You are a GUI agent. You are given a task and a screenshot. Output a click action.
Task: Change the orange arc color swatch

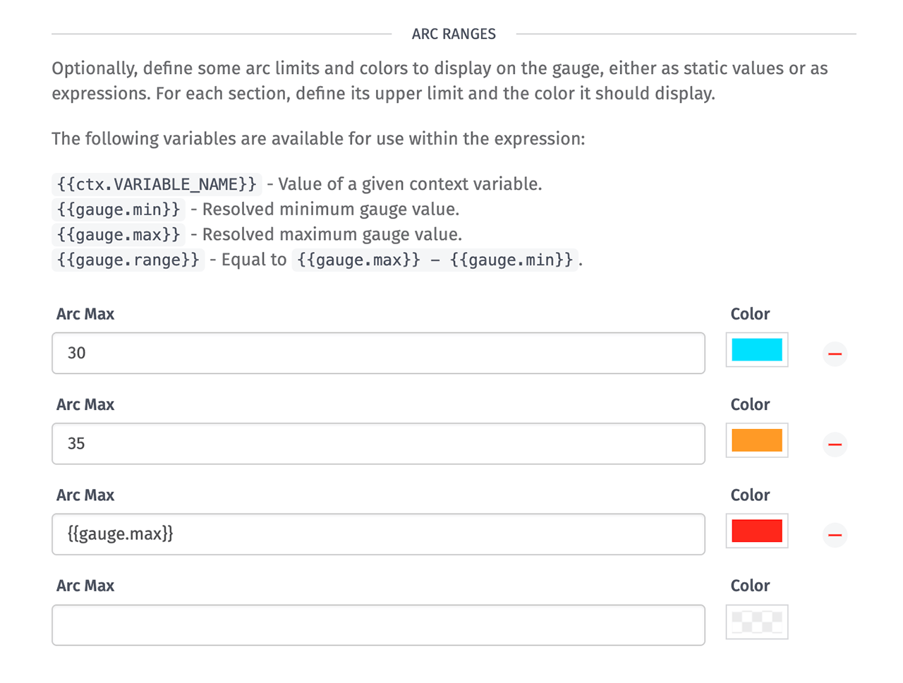756,440
